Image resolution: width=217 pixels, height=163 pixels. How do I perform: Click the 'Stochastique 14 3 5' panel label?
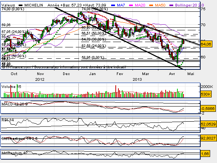click(19, 138)
